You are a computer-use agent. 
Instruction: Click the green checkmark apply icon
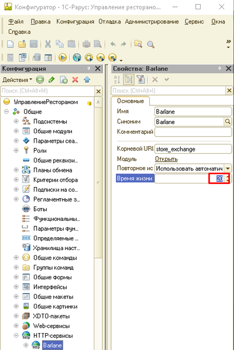pyautogui.click(x=167, y=79)
